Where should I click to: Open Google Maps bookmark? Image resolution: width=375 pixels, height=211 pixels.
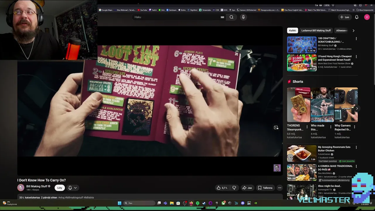click(106, 10)
